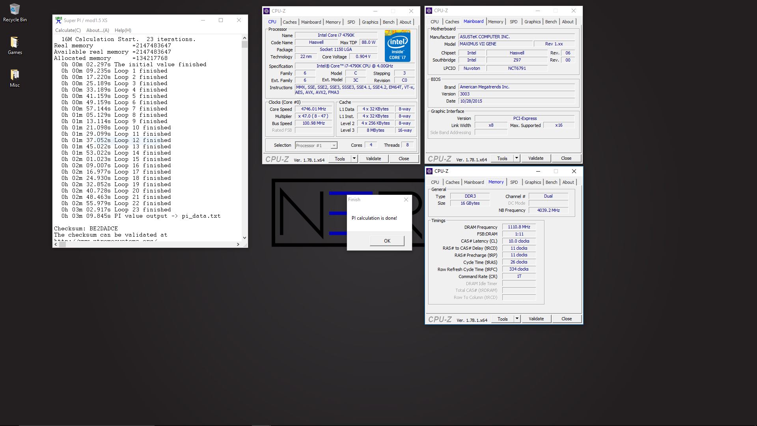Close the Finish dialog with X
The height and width of the screenshot is (426, 757).
click(x=406, y=200)
